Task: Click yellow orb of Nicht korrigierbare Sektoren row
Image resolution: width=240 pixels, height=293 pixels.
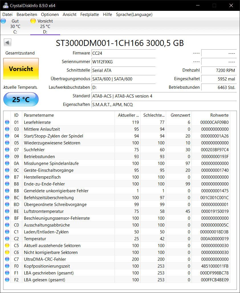Action: (7, 252)
